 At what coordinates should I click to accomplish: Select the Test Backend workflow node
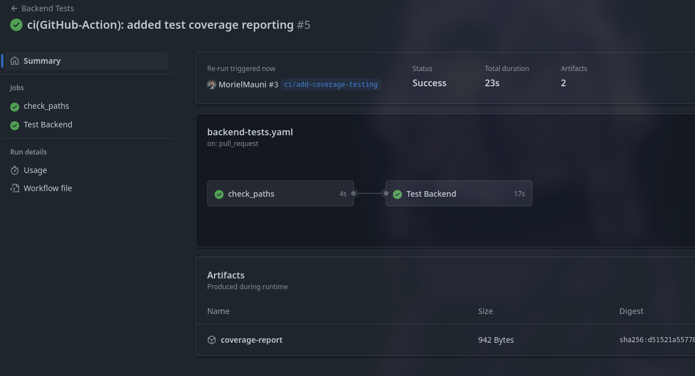click(x=458, y=193)
